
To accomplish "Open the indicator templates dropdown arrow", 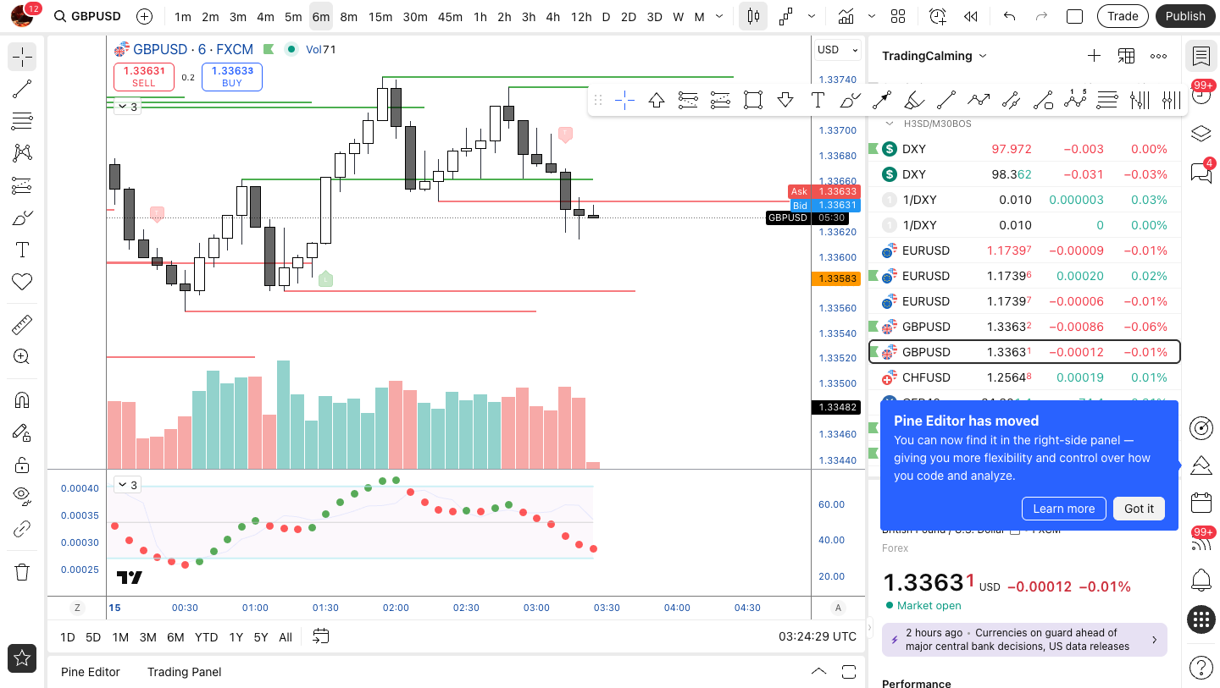I will coord(873,16).
